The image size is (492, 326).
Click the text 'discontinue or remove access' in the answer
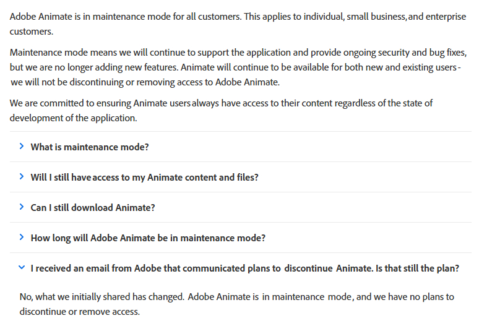tap(80, 311)
